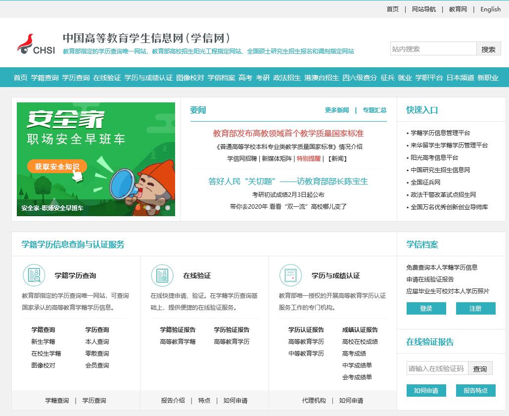509x416 pixels.
Task: Click the 学历与成绩认证 circular icon
Action: (x=290, y=276)
